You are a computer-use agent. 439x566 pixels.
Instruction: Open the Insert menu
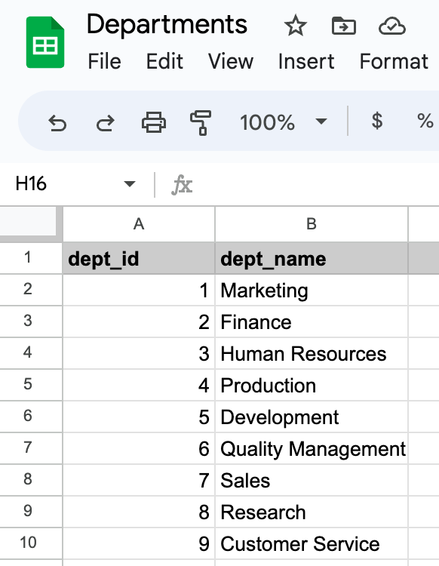pos(306,61)
